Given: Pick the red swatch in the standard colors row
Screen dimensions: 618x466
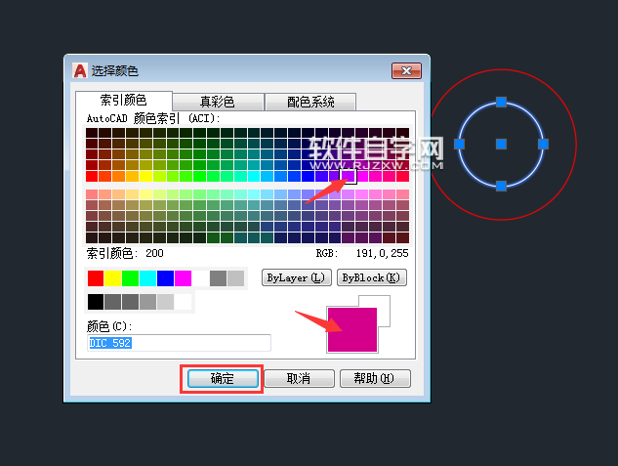Looking at the screenshot, I should (x=96, y=278).
